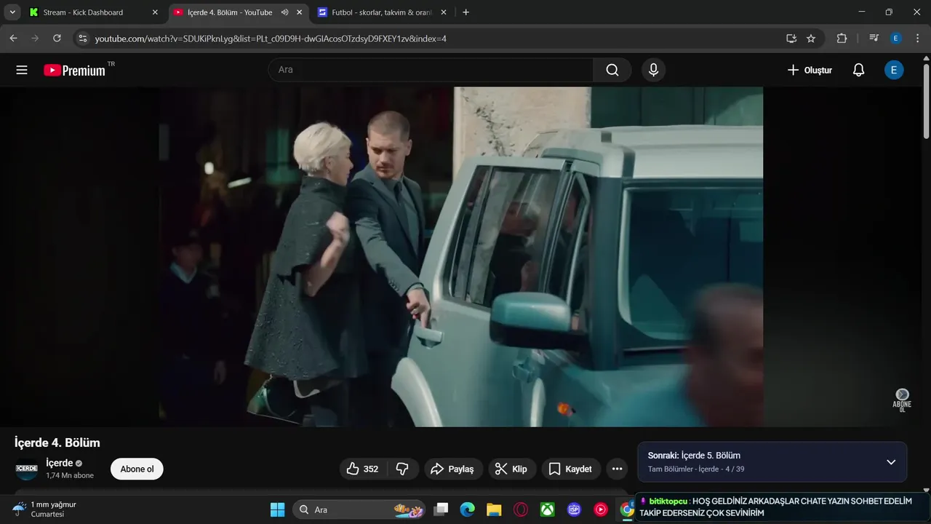Click the page vertical scrollbar

tap(926, 102)
